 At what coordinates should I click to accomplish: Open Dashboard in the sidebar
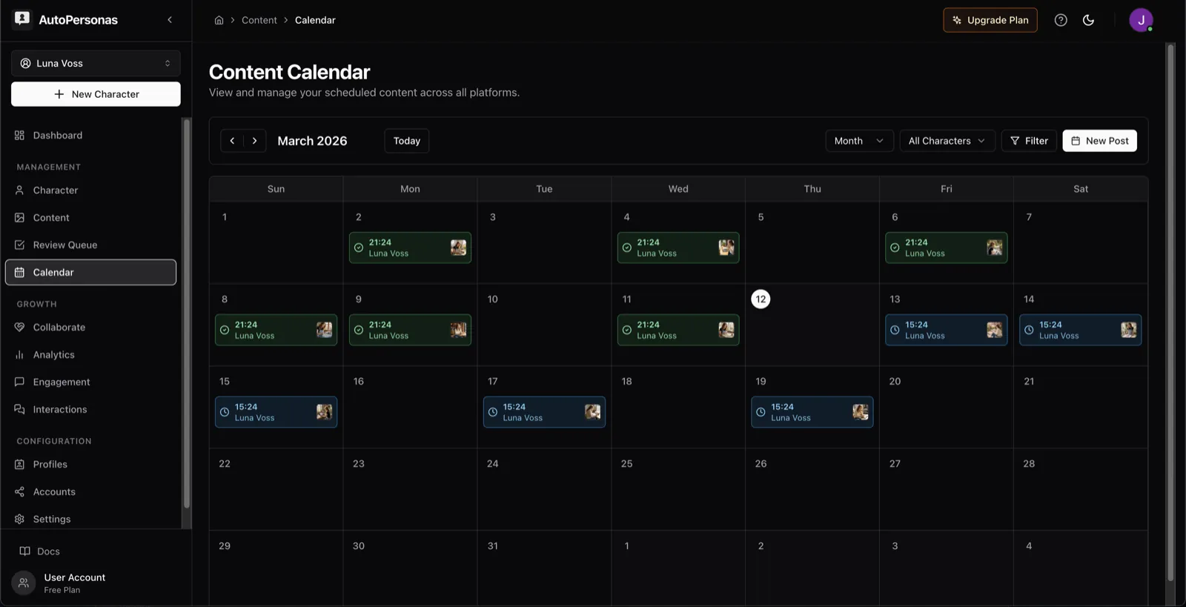(x=90, y=136)
